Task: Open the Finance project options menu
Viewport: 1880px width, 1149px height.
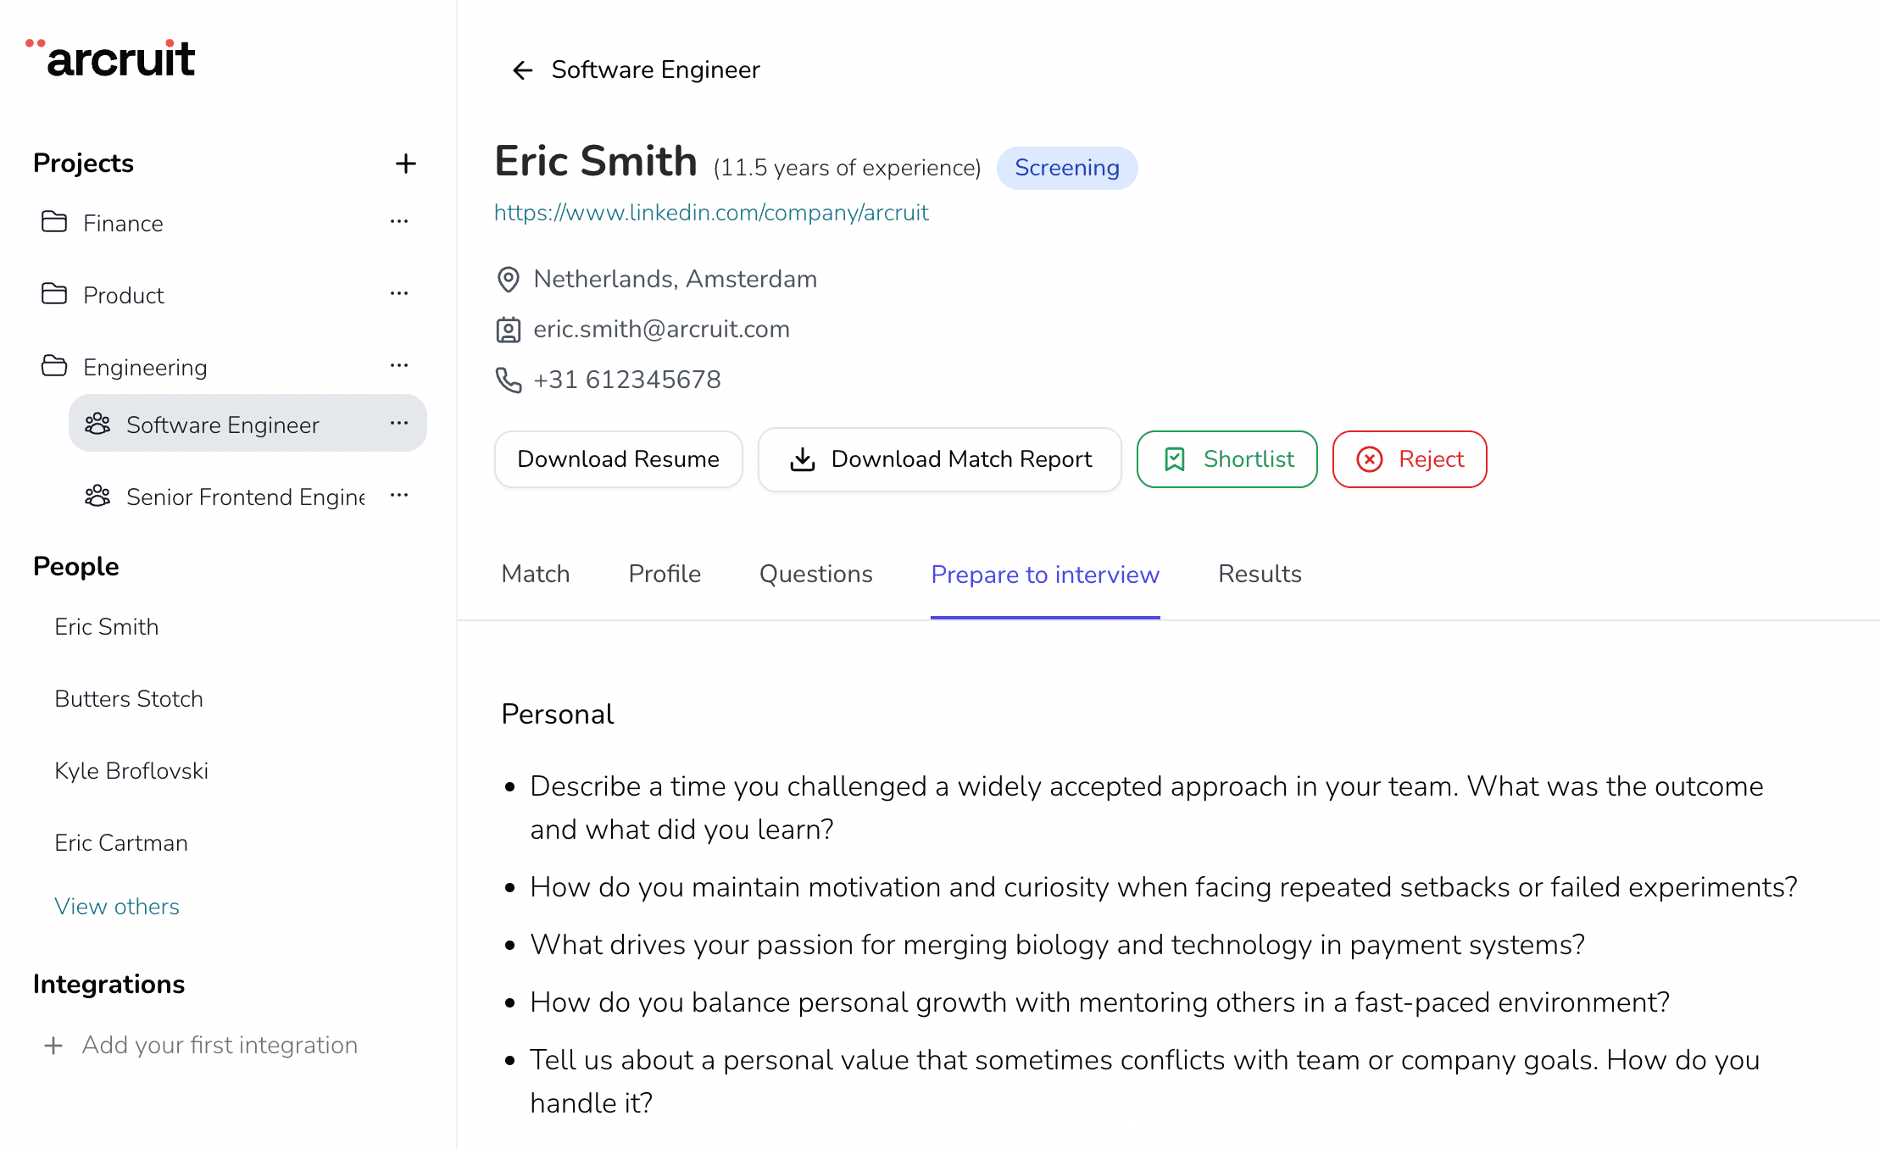Action: pos(399,222)
